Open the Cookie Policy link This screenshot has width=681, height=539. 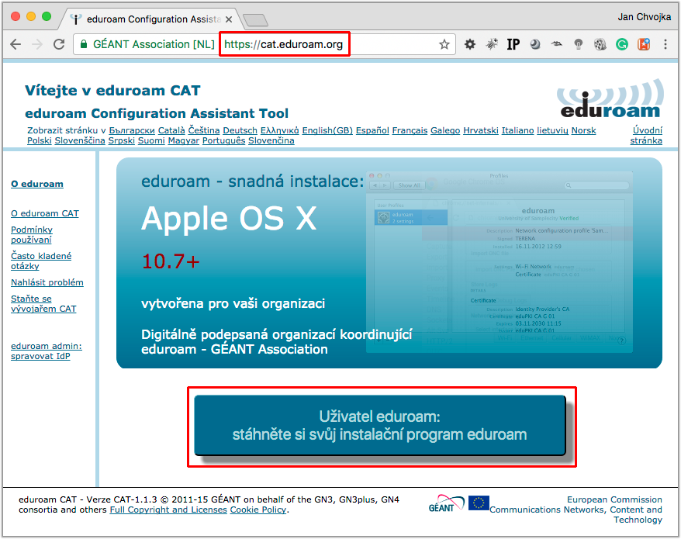(258, 510)
